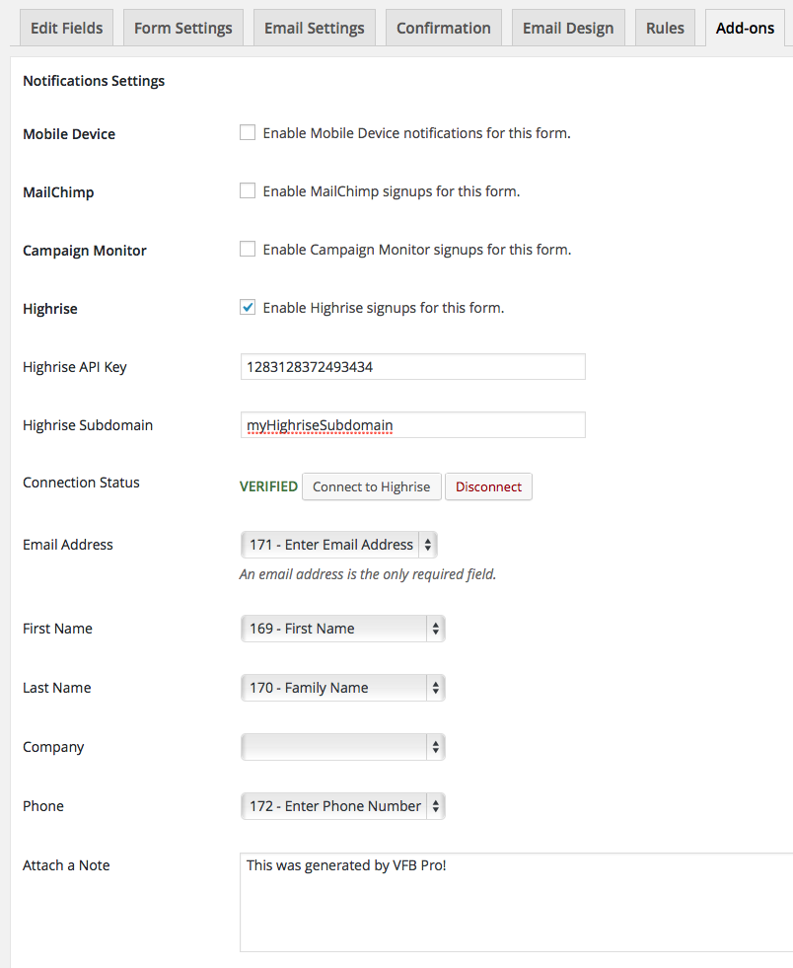Switch to the Form Settings tab

tap(183, 28)
